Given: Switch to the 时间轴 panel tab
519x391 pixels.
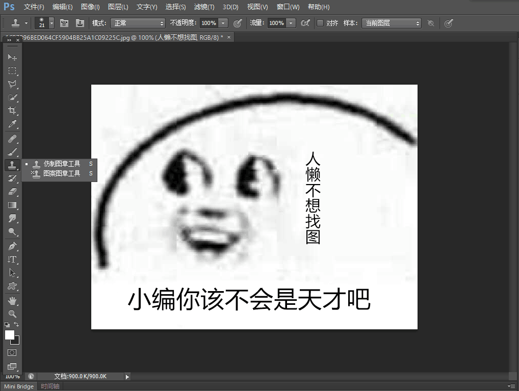Looking at the screenshot, I should (50, 386).
